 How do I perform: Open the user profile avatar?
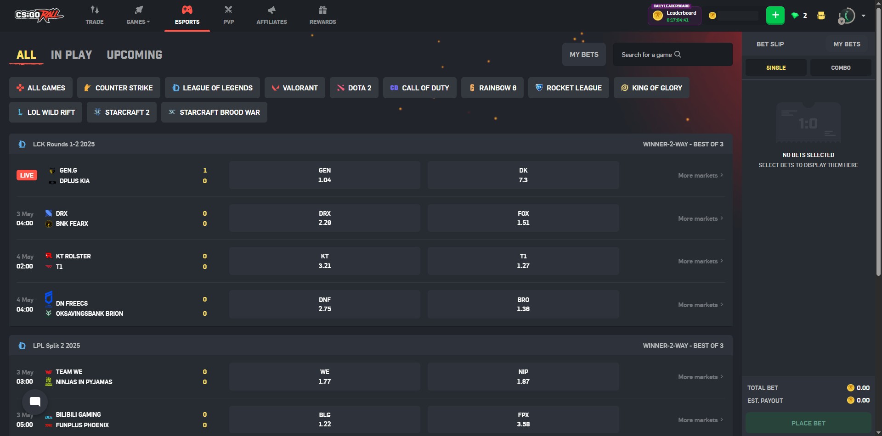pos(847,16)
